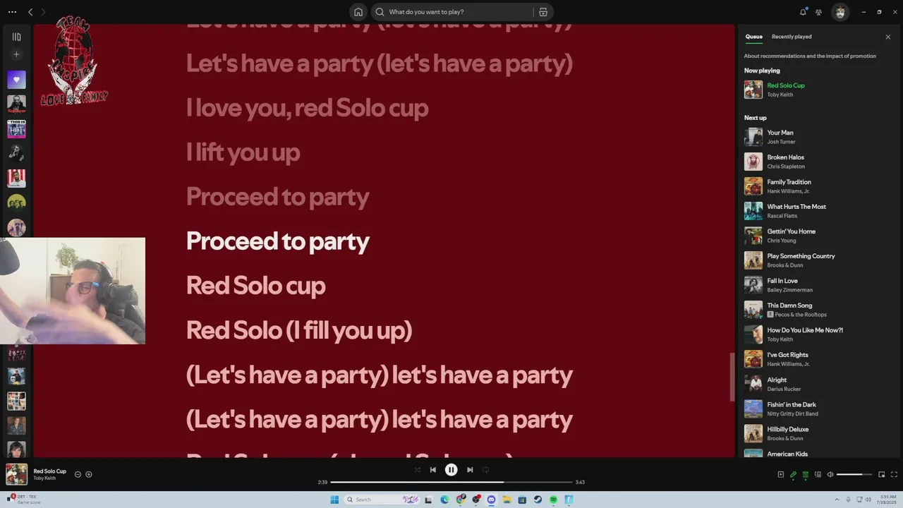The image size is (903, 508).
Task: Go to the previous track
Action: (432, 470)
